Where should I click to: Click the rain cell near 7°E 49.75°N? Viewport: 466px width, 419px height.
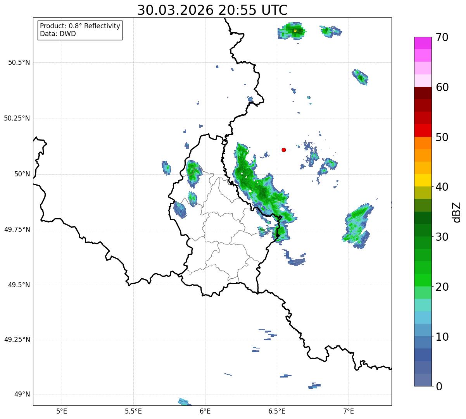click(357, 226)
